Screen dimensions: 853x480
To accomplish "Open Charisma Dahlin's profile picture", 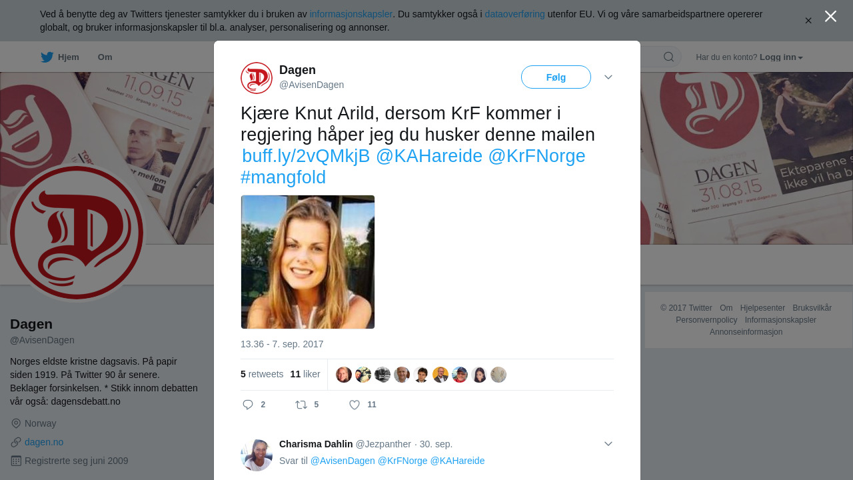I will pyautogui.click(x=257, y=455).
